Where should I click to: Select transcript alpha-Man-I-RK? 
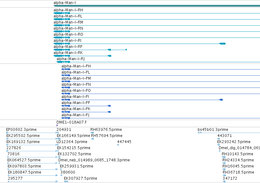pyautogui.click(x=68, y=53)
